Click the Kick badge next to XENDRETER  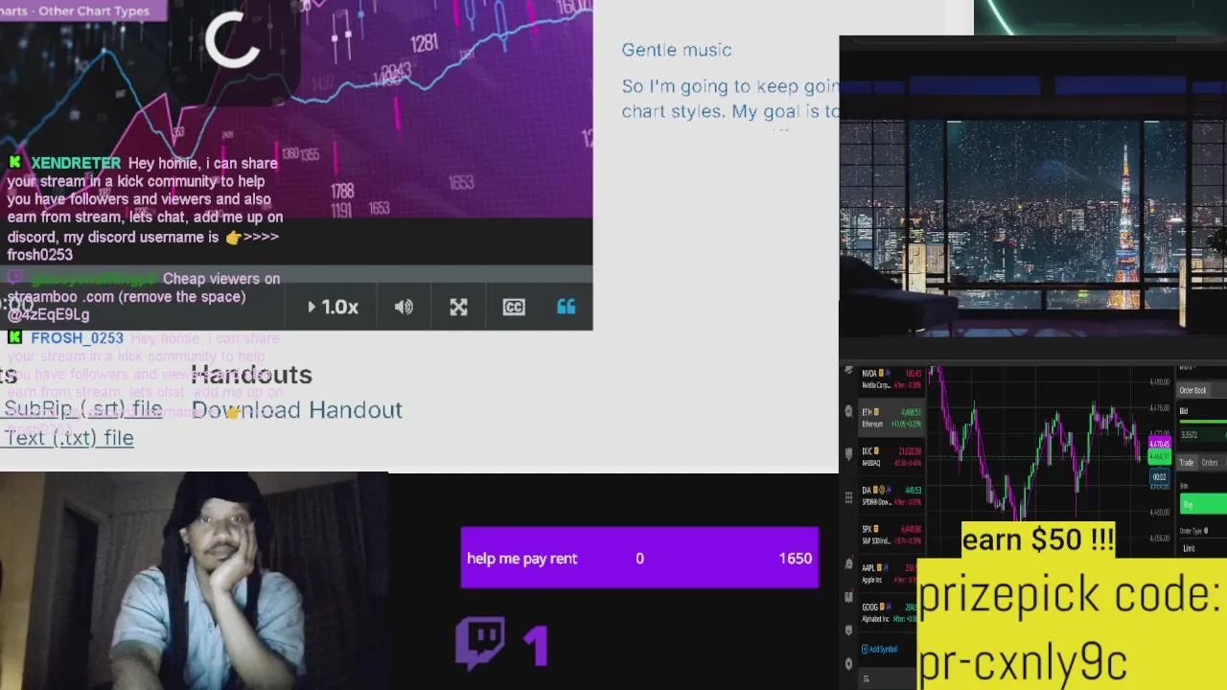[x=14, y=163]
